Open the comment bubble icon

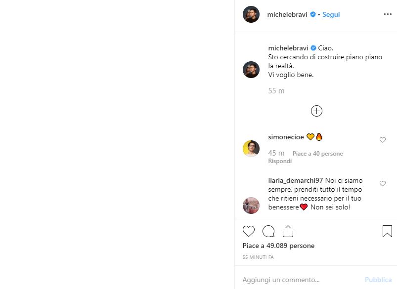268,231
